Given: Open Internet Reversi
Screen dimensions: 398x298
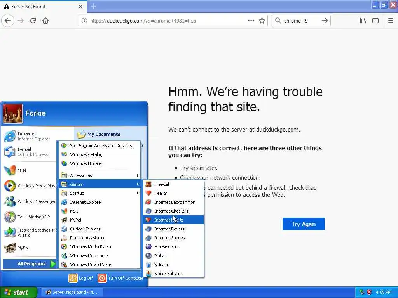Looking at the screenshot, I should (173, 229).
